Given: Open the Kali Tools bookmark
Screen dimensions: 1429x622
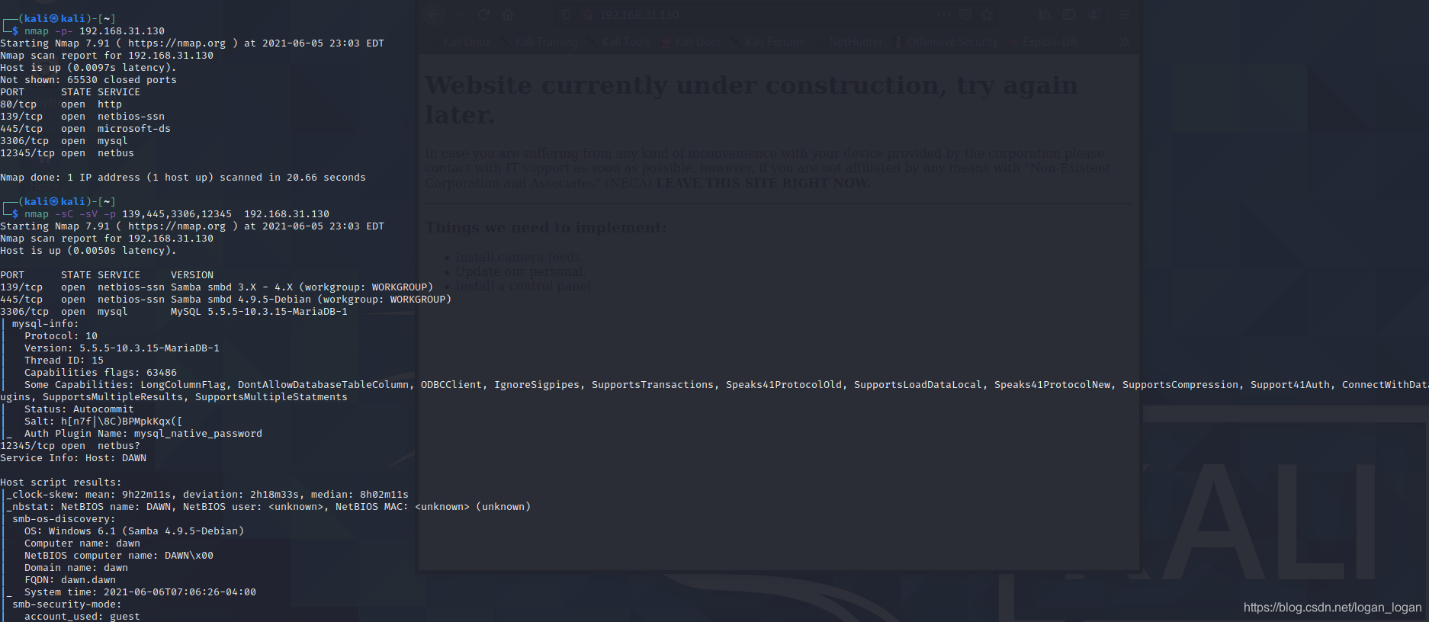Looking at the screenshot, I should pos(620,42).
